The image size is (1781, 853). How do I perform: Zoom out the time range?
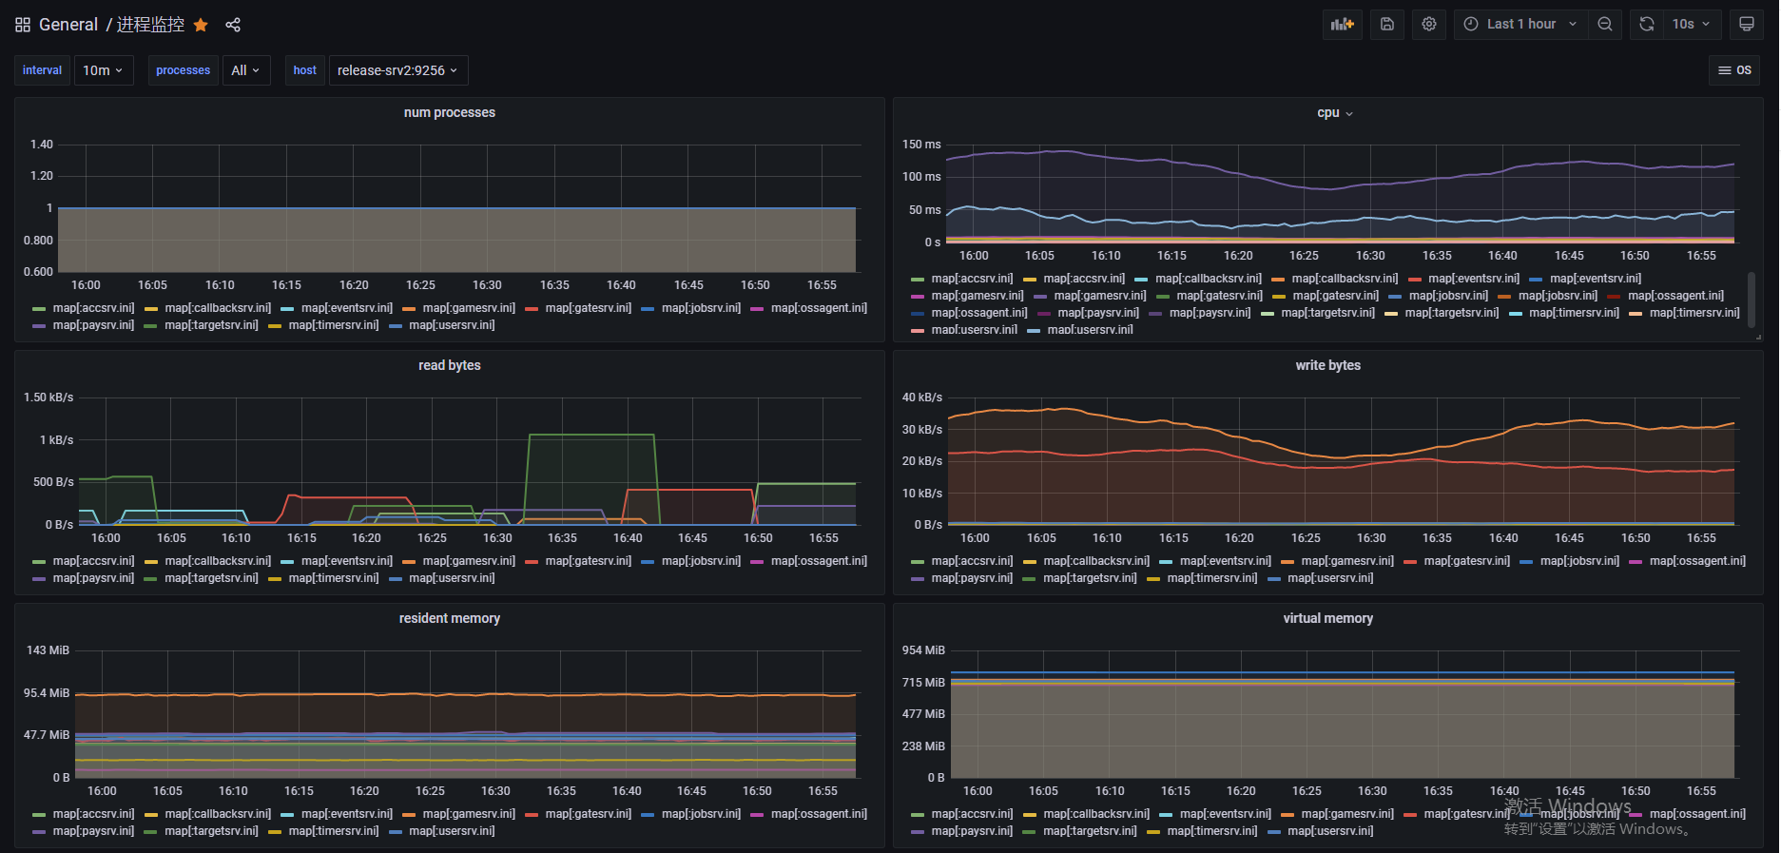pos(1605,25)
